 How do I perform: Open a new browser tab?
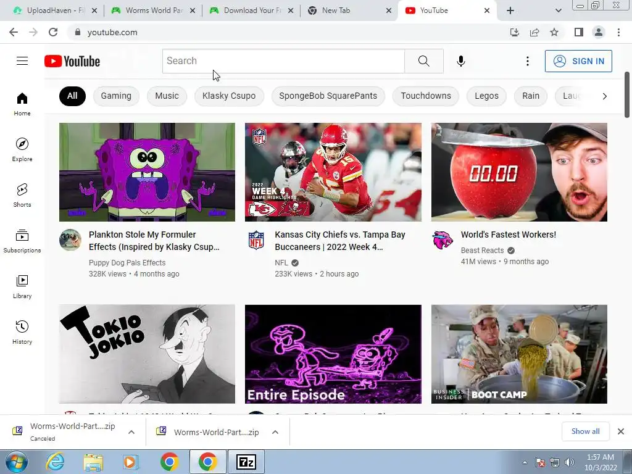[x=510, y=10]
